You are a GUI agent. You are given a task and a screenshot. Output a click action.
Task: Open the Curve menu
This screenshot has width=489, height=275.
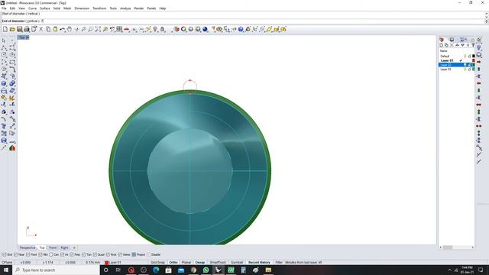32,8
